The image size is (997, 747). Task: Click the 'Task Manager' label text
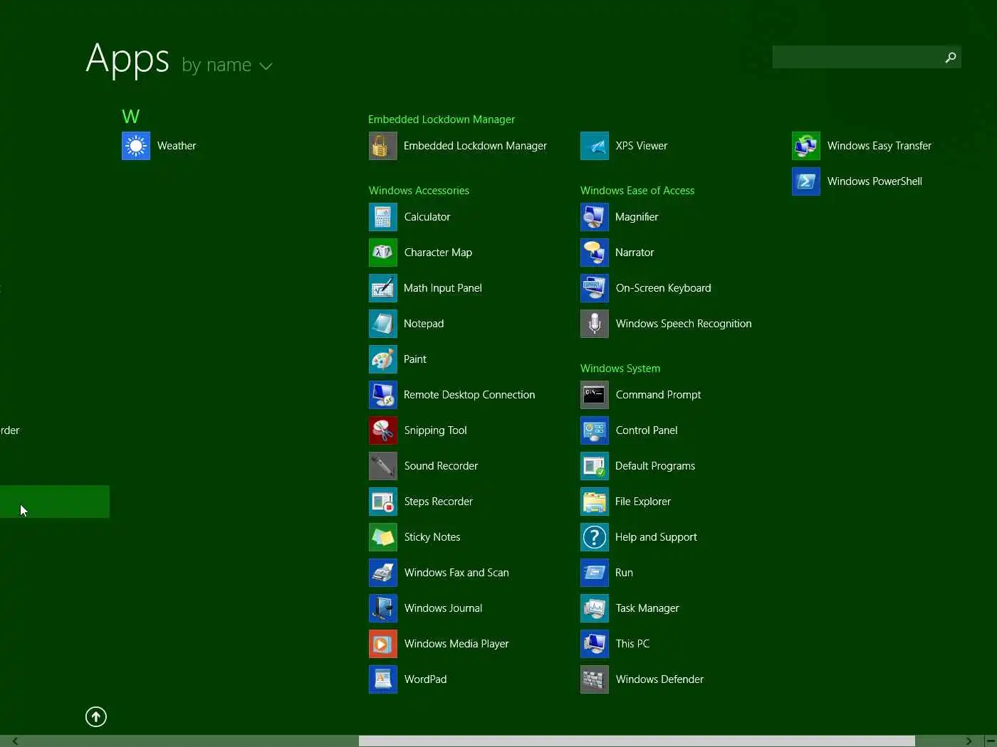click(647, 608)
